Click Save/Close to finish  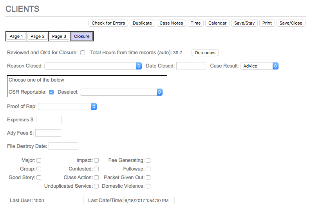[x=291, y=23]
